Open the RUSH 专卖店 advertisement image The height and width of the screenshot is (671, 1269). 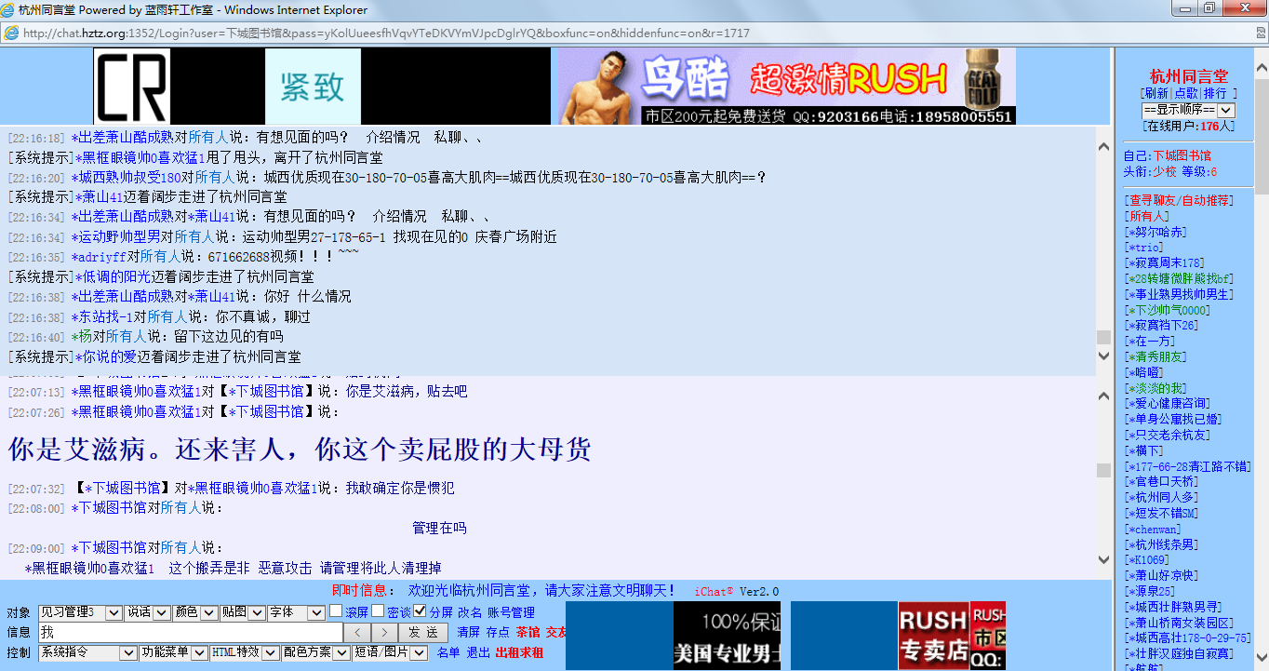coord(933,636)
